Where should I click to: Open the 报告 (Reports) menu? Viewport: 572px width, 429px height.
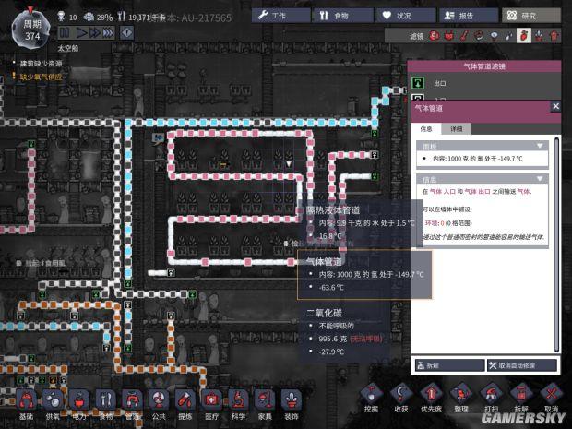pyautogui.click(x=469, y=16)
